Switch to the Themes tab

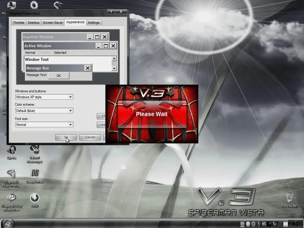click(19, 23)
